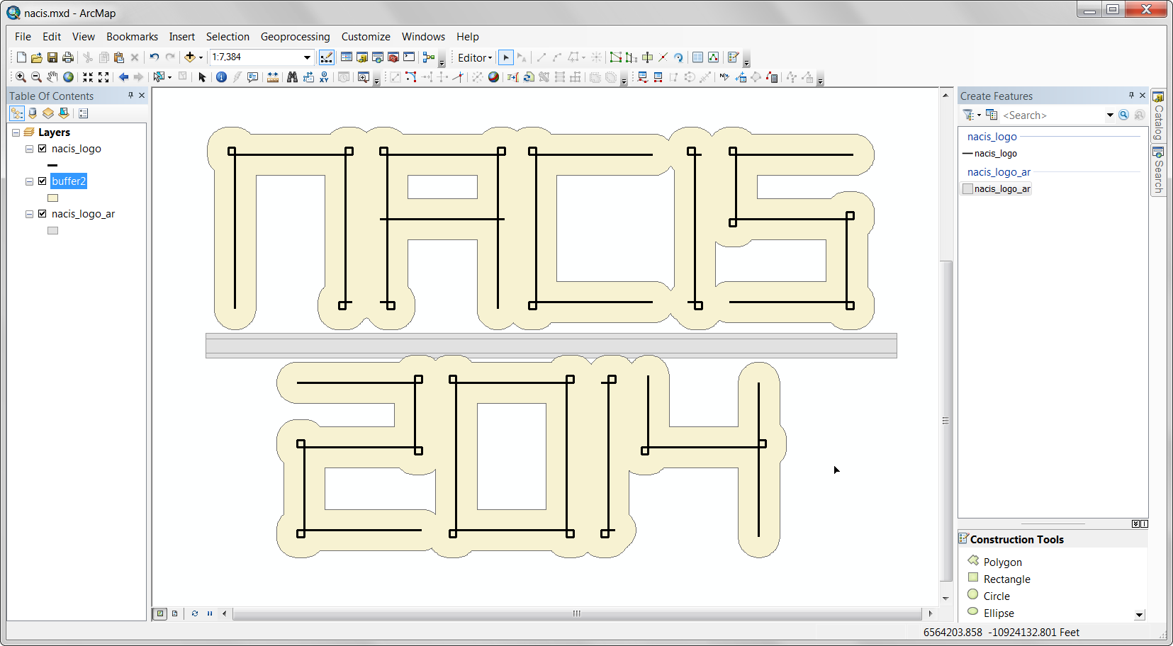Click the nacis_logo line symbol in TOC
This screenshot has width=1173, height=646.
click(x=52, y=165)
